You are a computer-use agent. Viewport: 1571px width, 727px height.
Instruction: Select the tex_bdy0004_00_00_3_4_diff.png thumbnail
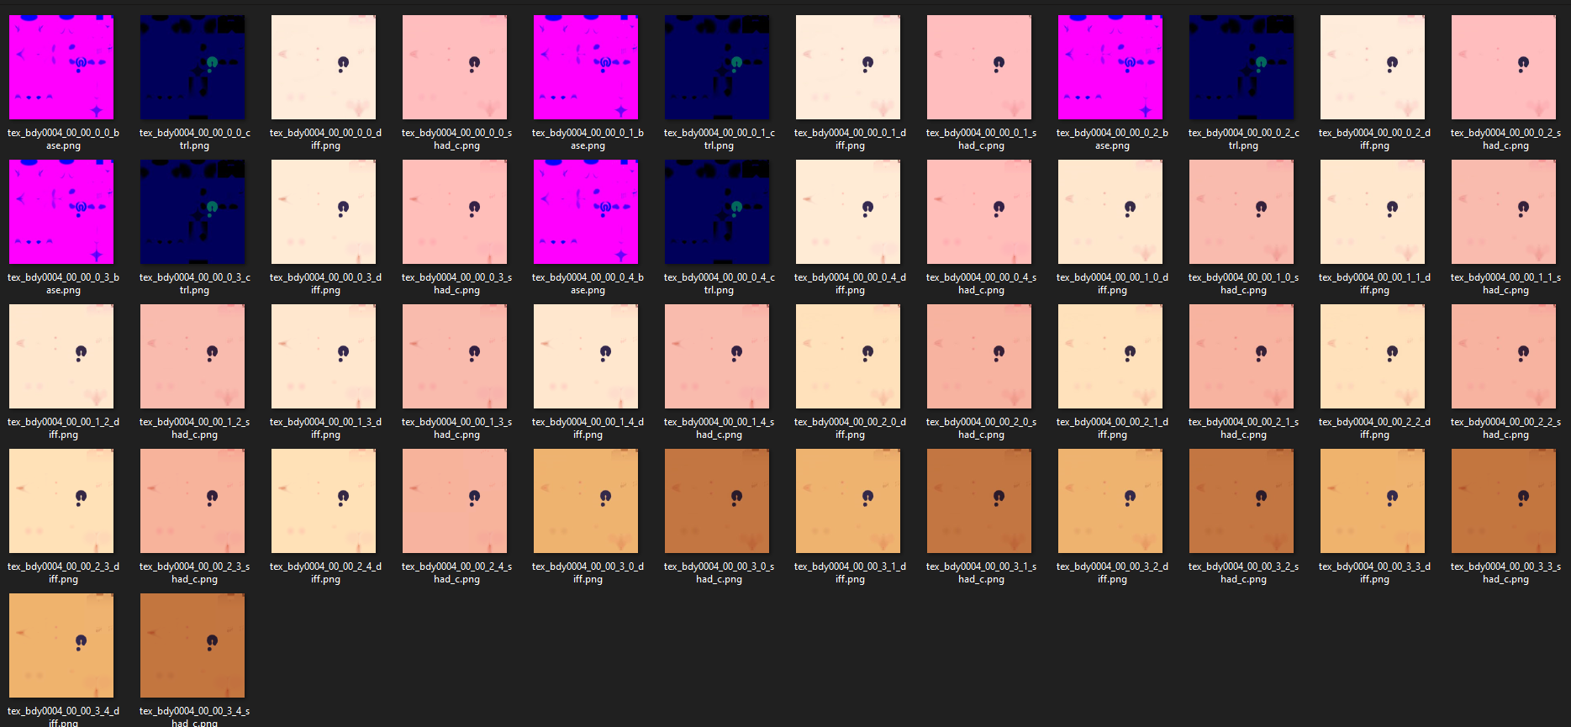coord(61,645)
